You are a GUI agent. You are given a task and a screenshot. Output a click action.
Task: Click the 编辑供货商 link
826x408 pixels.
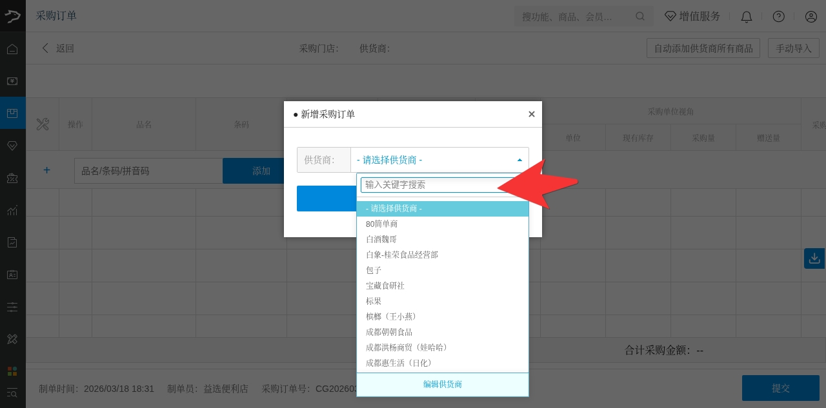443,384
